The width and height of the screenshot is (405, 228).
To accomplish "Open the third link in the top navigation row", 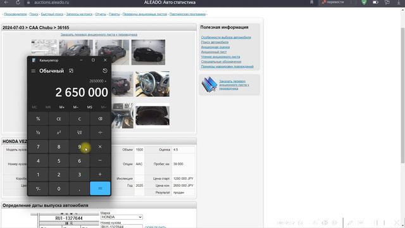I will 52,14.
